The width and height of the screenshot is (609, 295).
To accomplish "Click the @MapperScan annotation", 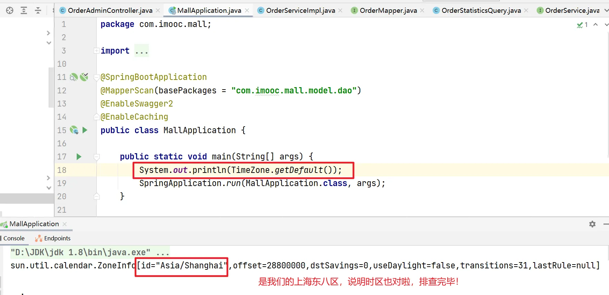I will [x=127, y=91].
